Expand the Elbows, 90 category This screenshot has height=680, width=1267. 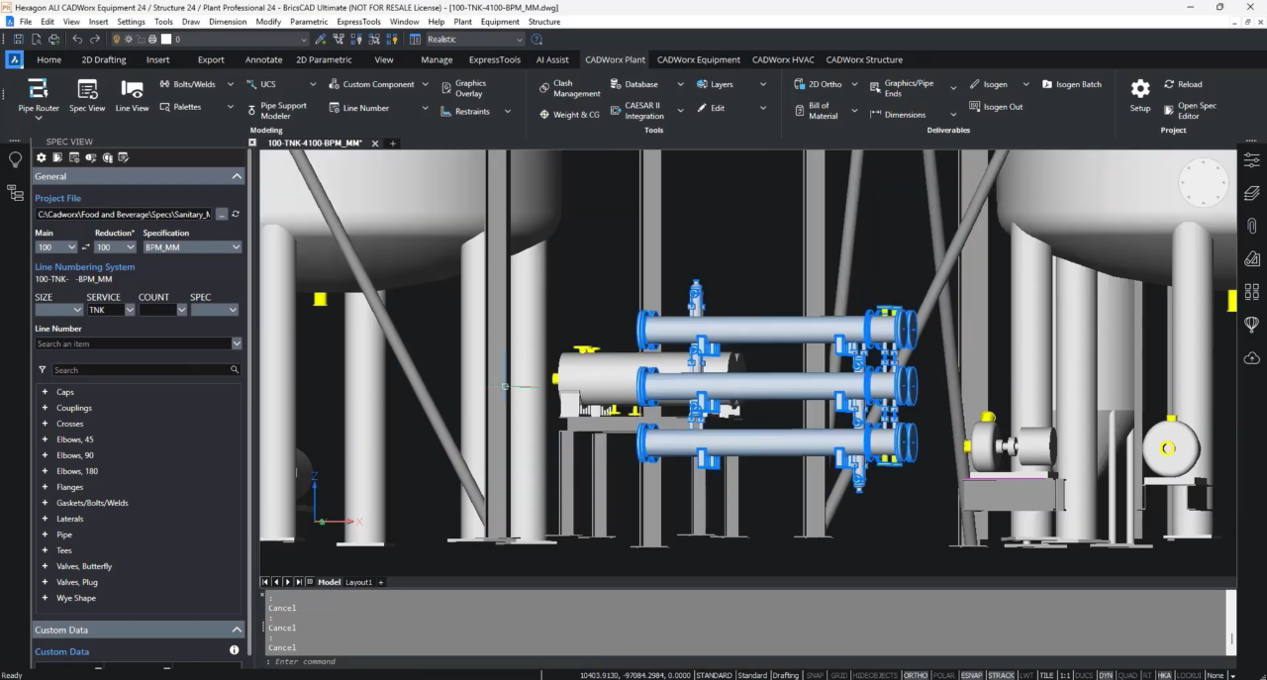[x=45, y=455]
